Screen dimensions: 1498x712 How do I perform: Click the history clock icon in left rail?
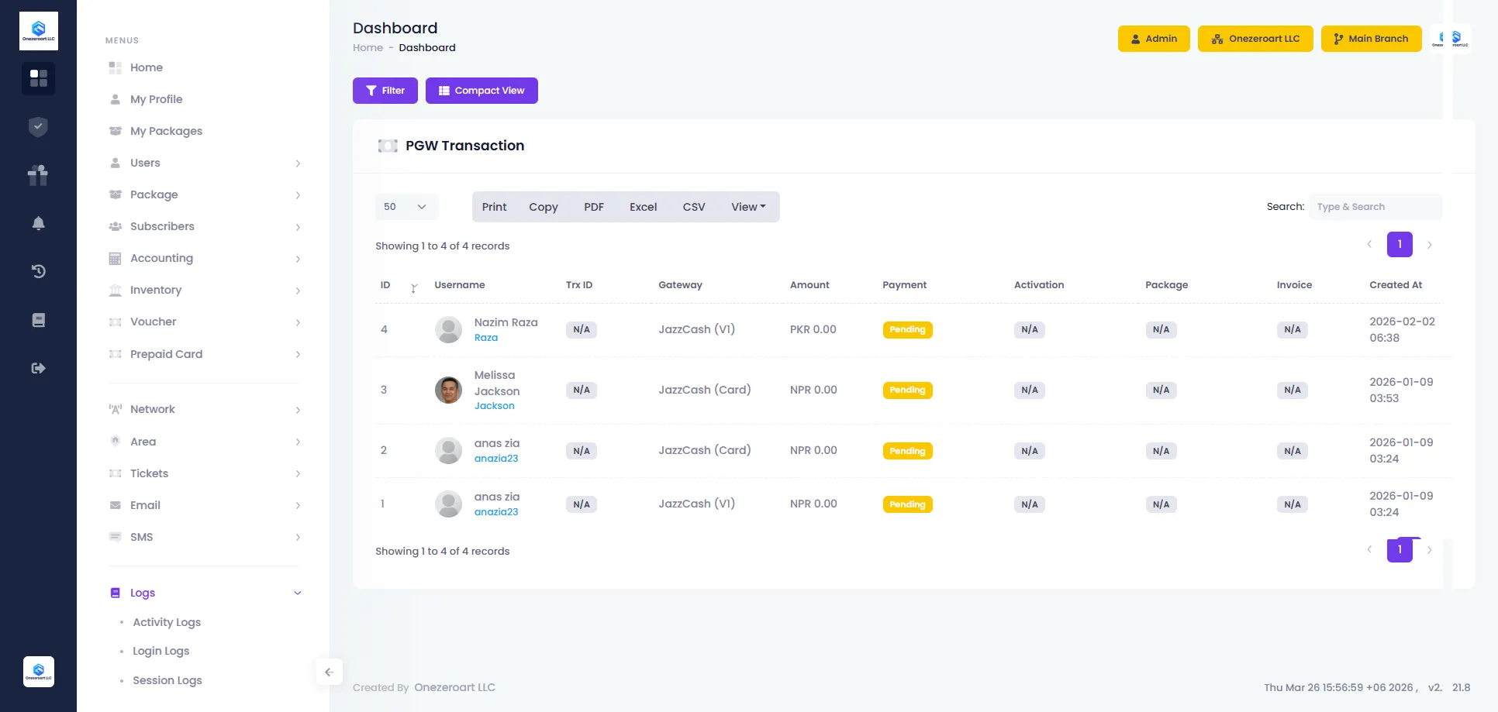38,271
